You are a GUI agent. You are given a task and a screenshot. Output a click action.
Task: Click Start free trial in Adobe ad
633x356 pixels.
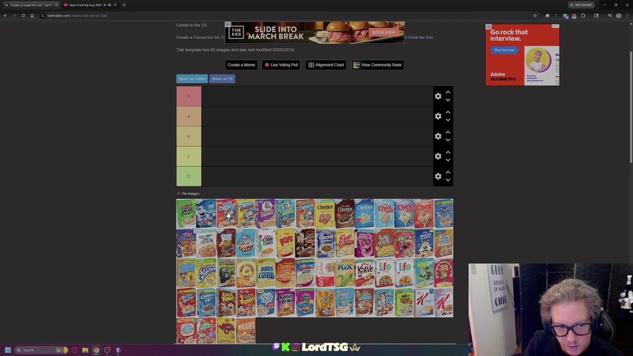click(504, 50)
